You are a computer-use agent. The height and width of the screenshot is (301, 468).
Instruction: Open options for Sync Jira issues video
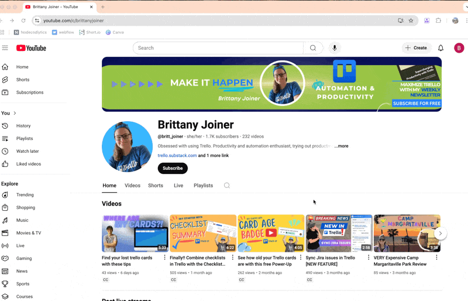(x=369, y=257)
